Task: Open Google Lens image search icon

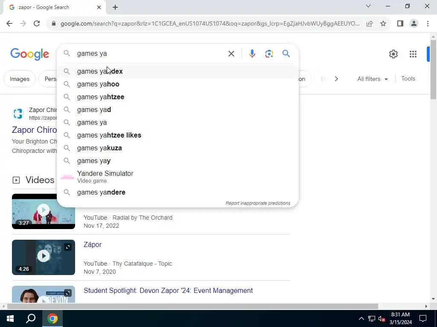Action: tap(269, 54)
